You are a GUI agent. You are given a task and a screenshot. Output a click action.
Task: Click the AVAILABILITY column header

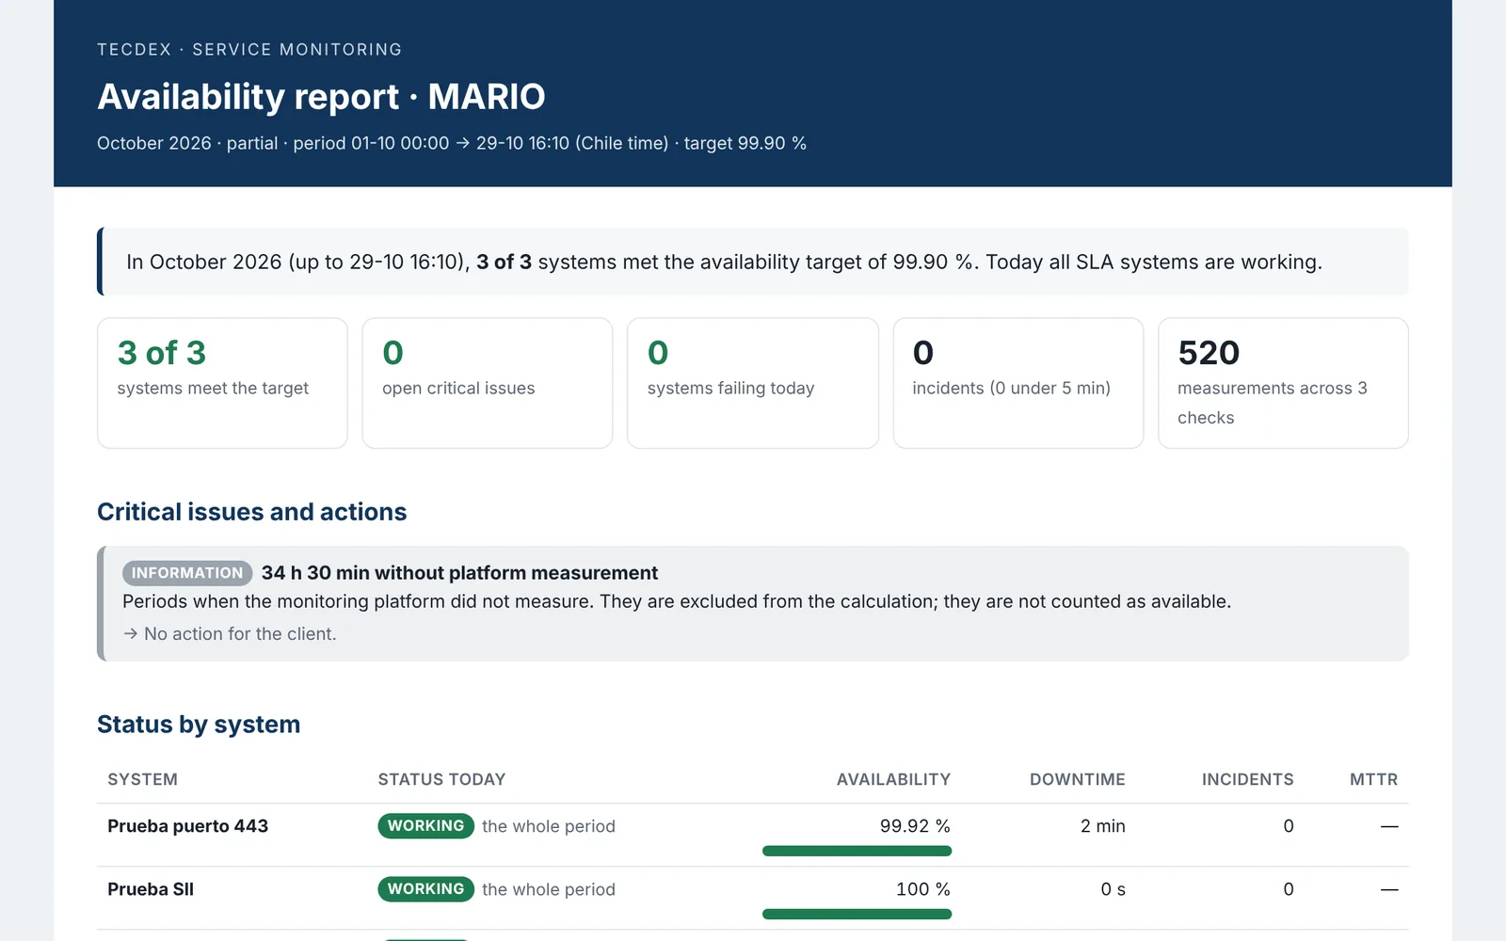click(893, 779)
